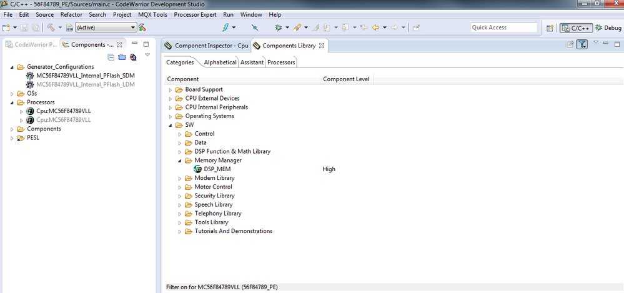Close the Components Library tab
This screenshot has height=293, width=624.
(322, 46)
